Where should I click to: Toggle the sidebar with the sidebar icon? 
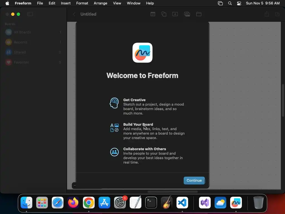pos(30,14)
